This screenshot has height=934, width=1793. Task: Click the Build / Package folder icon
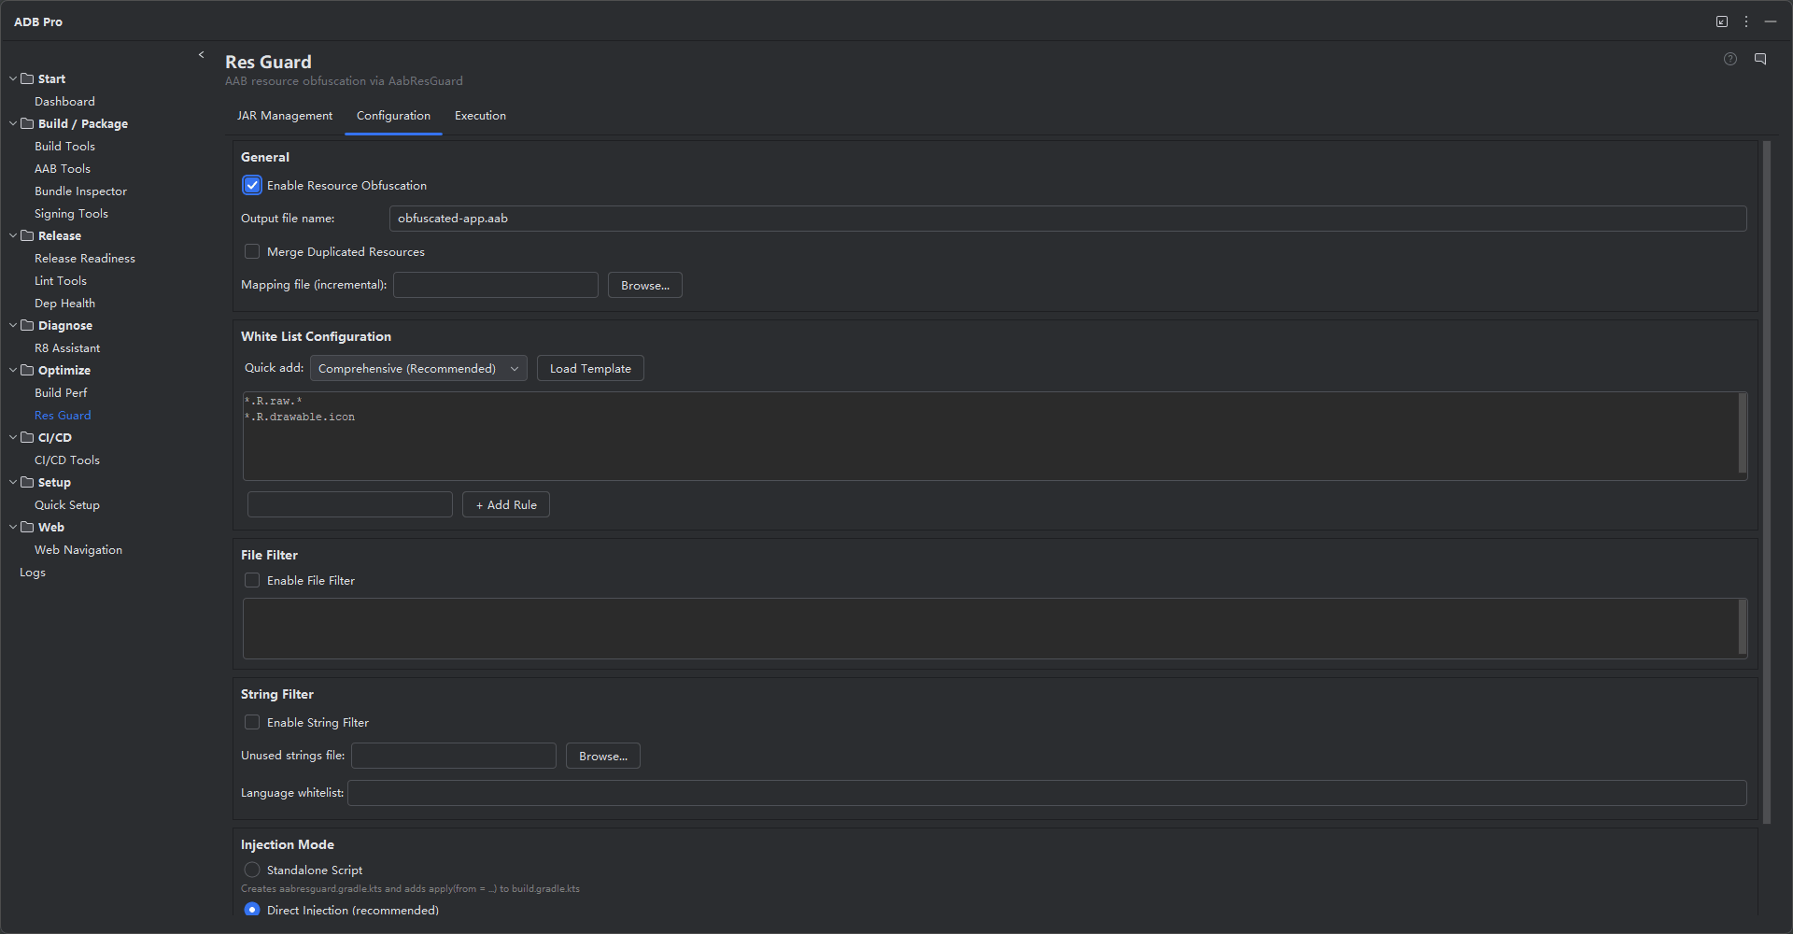27,123
